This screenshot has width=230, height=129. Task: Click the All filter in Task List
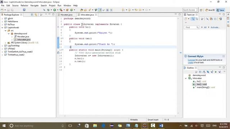pyautogui.click(x=205, y=27)
